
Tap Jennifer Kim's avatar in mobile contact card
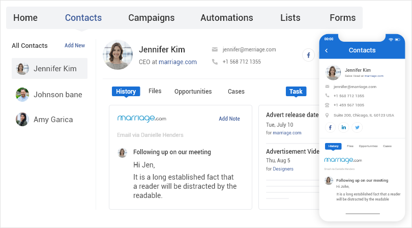pyautogui.click(x=333, y=73)
